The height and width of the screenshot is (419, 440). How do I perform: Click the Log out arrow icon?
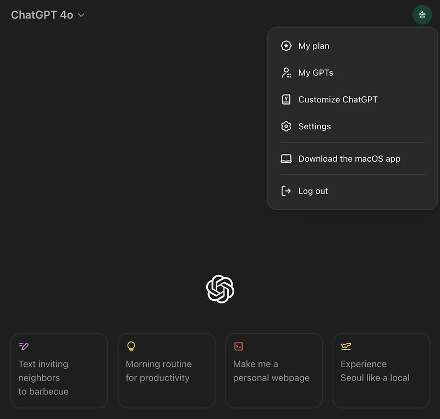click(286, 191)
